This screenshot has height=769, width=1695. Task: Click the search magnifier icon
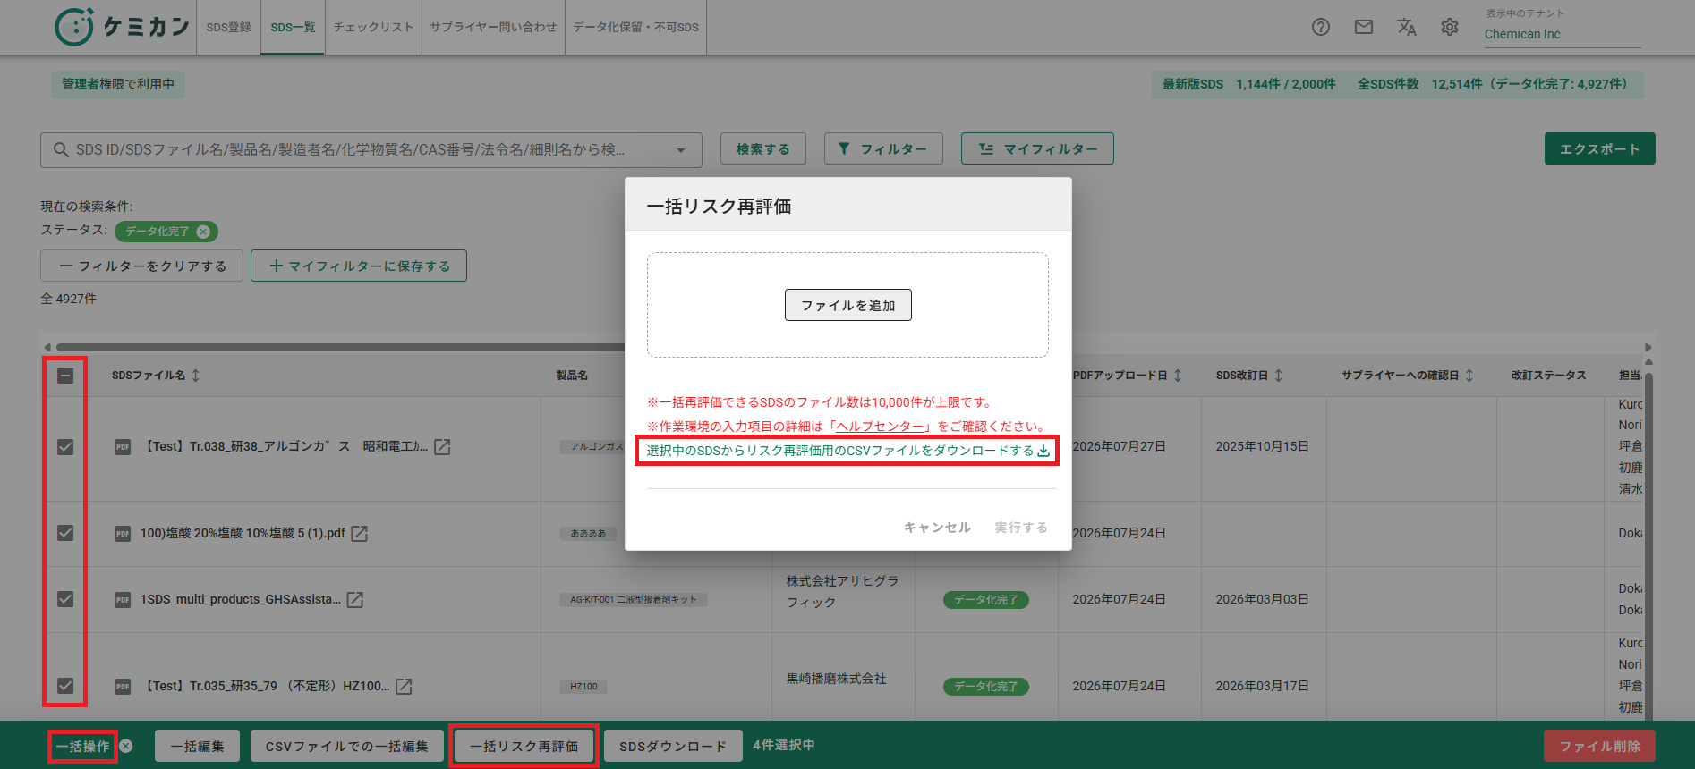coord(61,149)
